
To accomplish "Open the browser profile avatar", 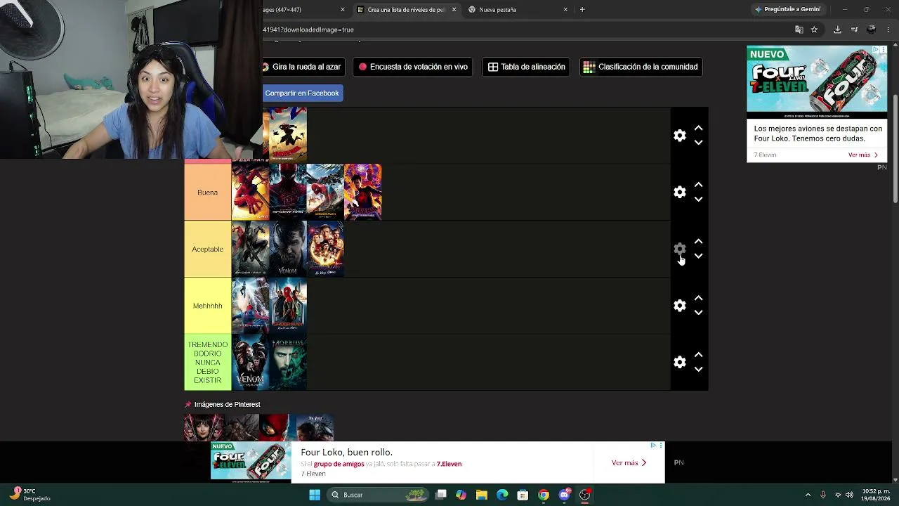I will coord(872,30).
